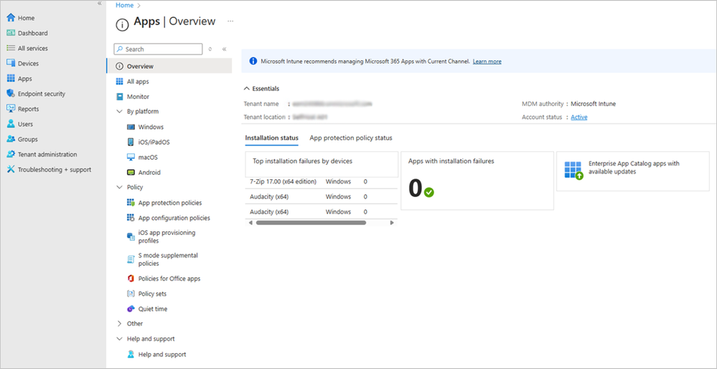This screenshot has width=717, height=369.
Task: Open Endpoint security shield icon
Action: coord(11,94)
